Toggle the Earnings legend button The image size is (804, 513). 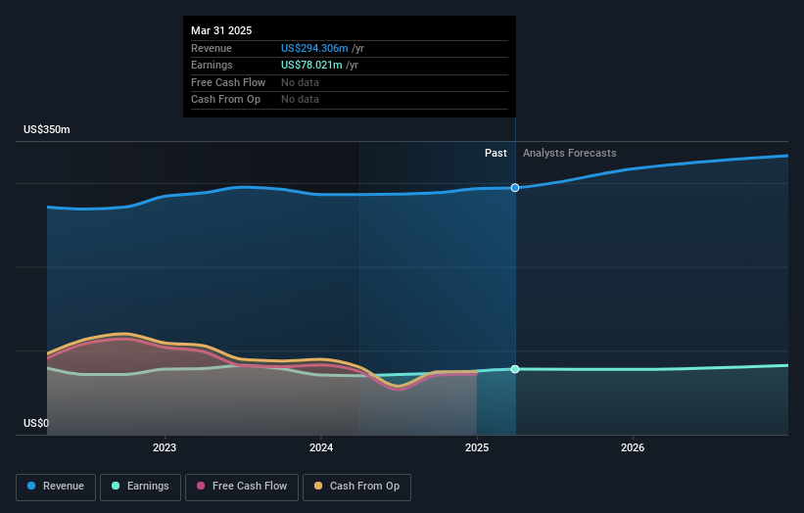pos(140,487)
